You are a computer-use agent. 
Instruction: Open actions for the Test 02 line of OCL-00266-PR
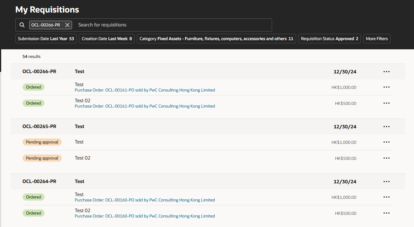coord(386,103)
